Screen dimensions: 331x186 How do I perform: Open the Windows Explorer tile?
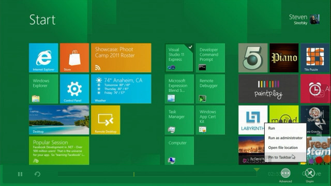43,89
